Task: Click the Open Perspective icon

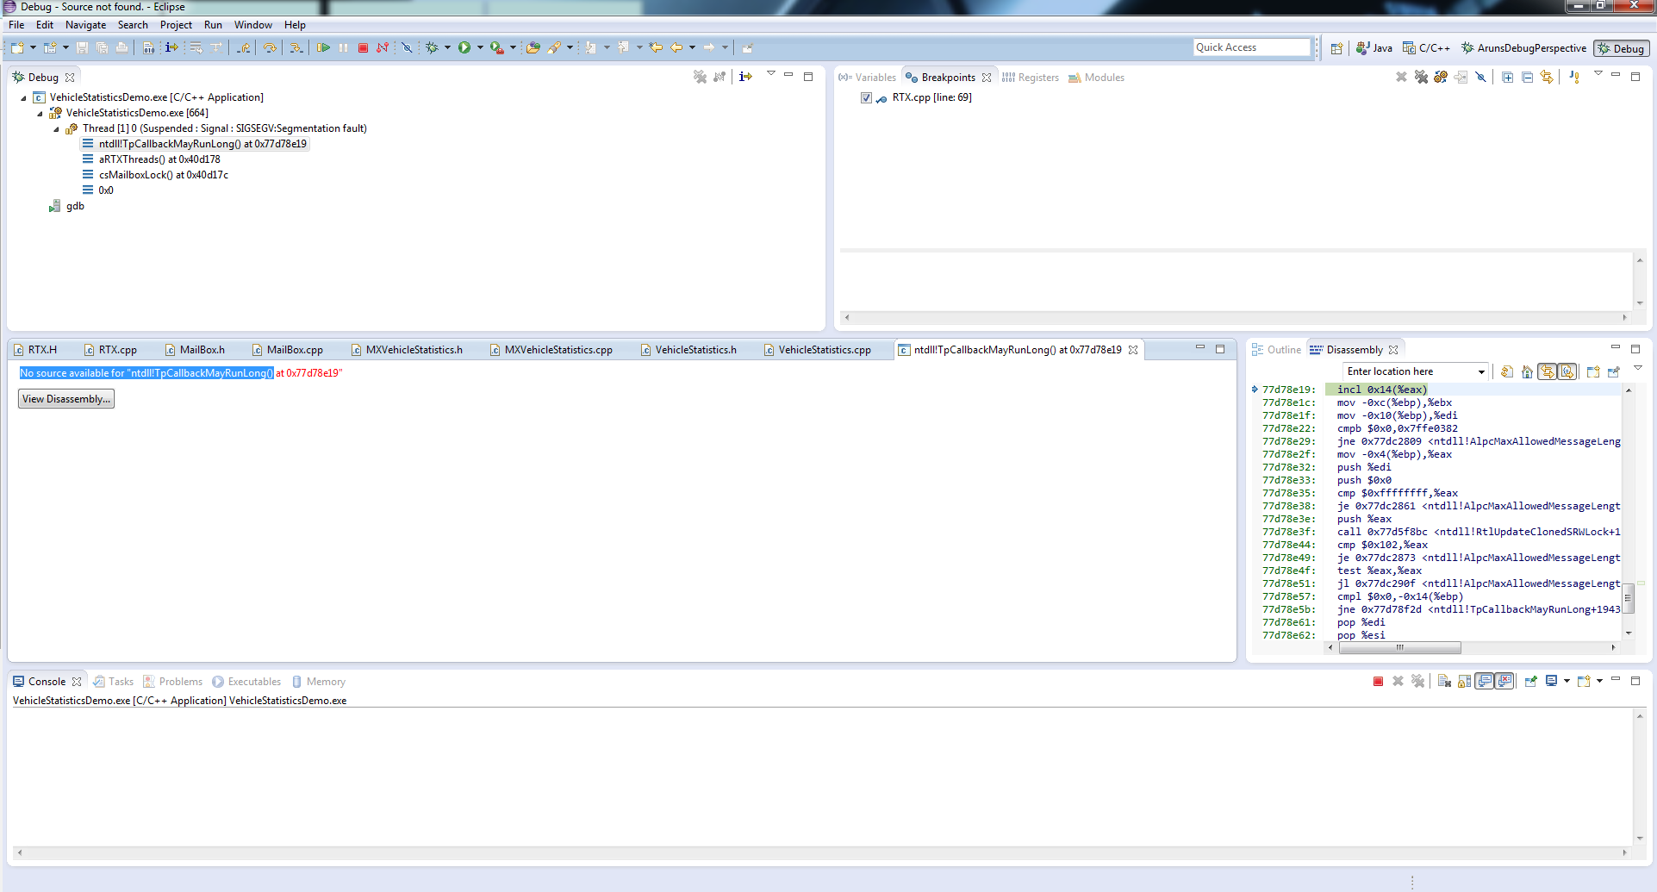Action: [1336, 48]
